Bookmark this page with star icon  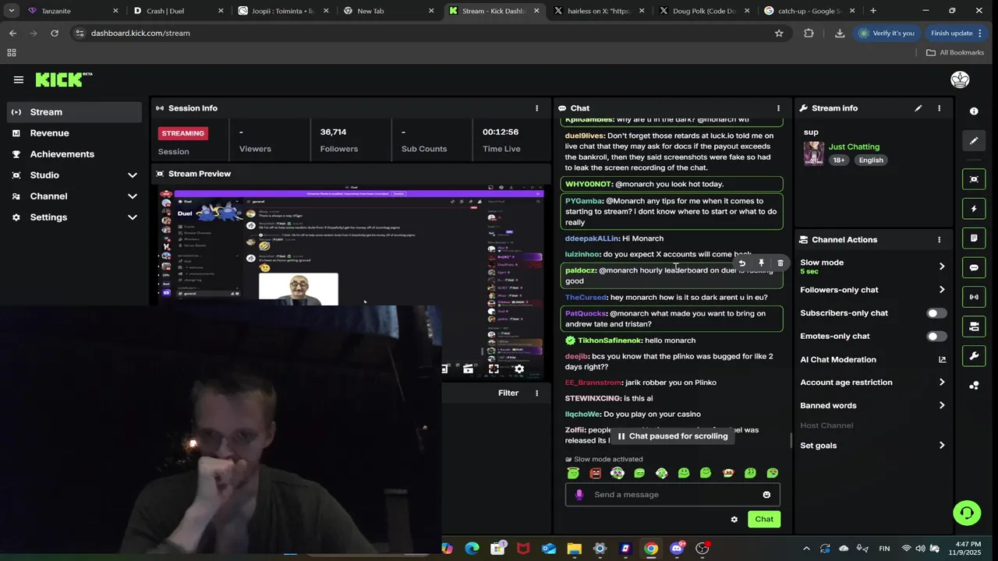point(778,34)
